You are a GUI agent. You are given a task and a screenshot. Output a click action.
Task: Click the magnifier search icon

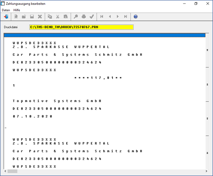tap(75, 17)
